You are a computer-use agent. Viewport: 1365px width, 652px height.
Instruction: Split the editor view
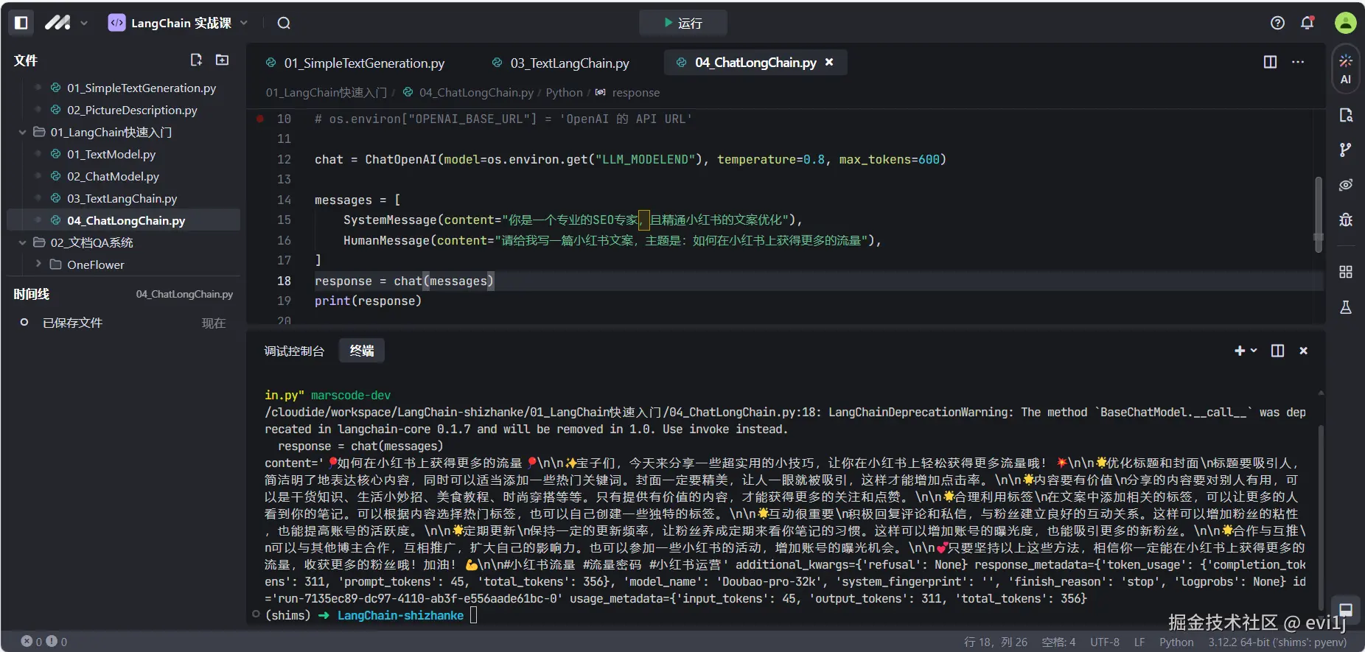click(1270, 62)
